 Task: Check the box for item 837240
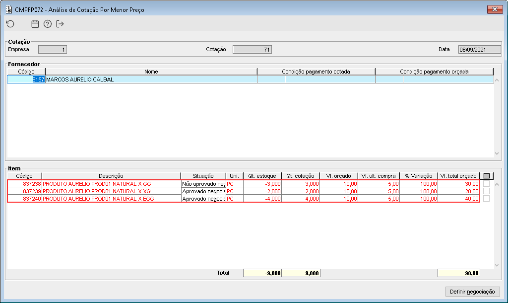pos(486,199)
